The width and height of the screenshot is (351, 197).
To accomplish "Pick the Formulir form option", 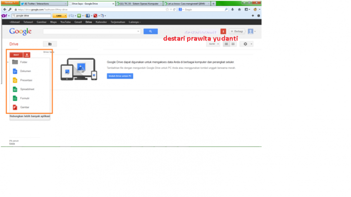I will pos(25,98).
